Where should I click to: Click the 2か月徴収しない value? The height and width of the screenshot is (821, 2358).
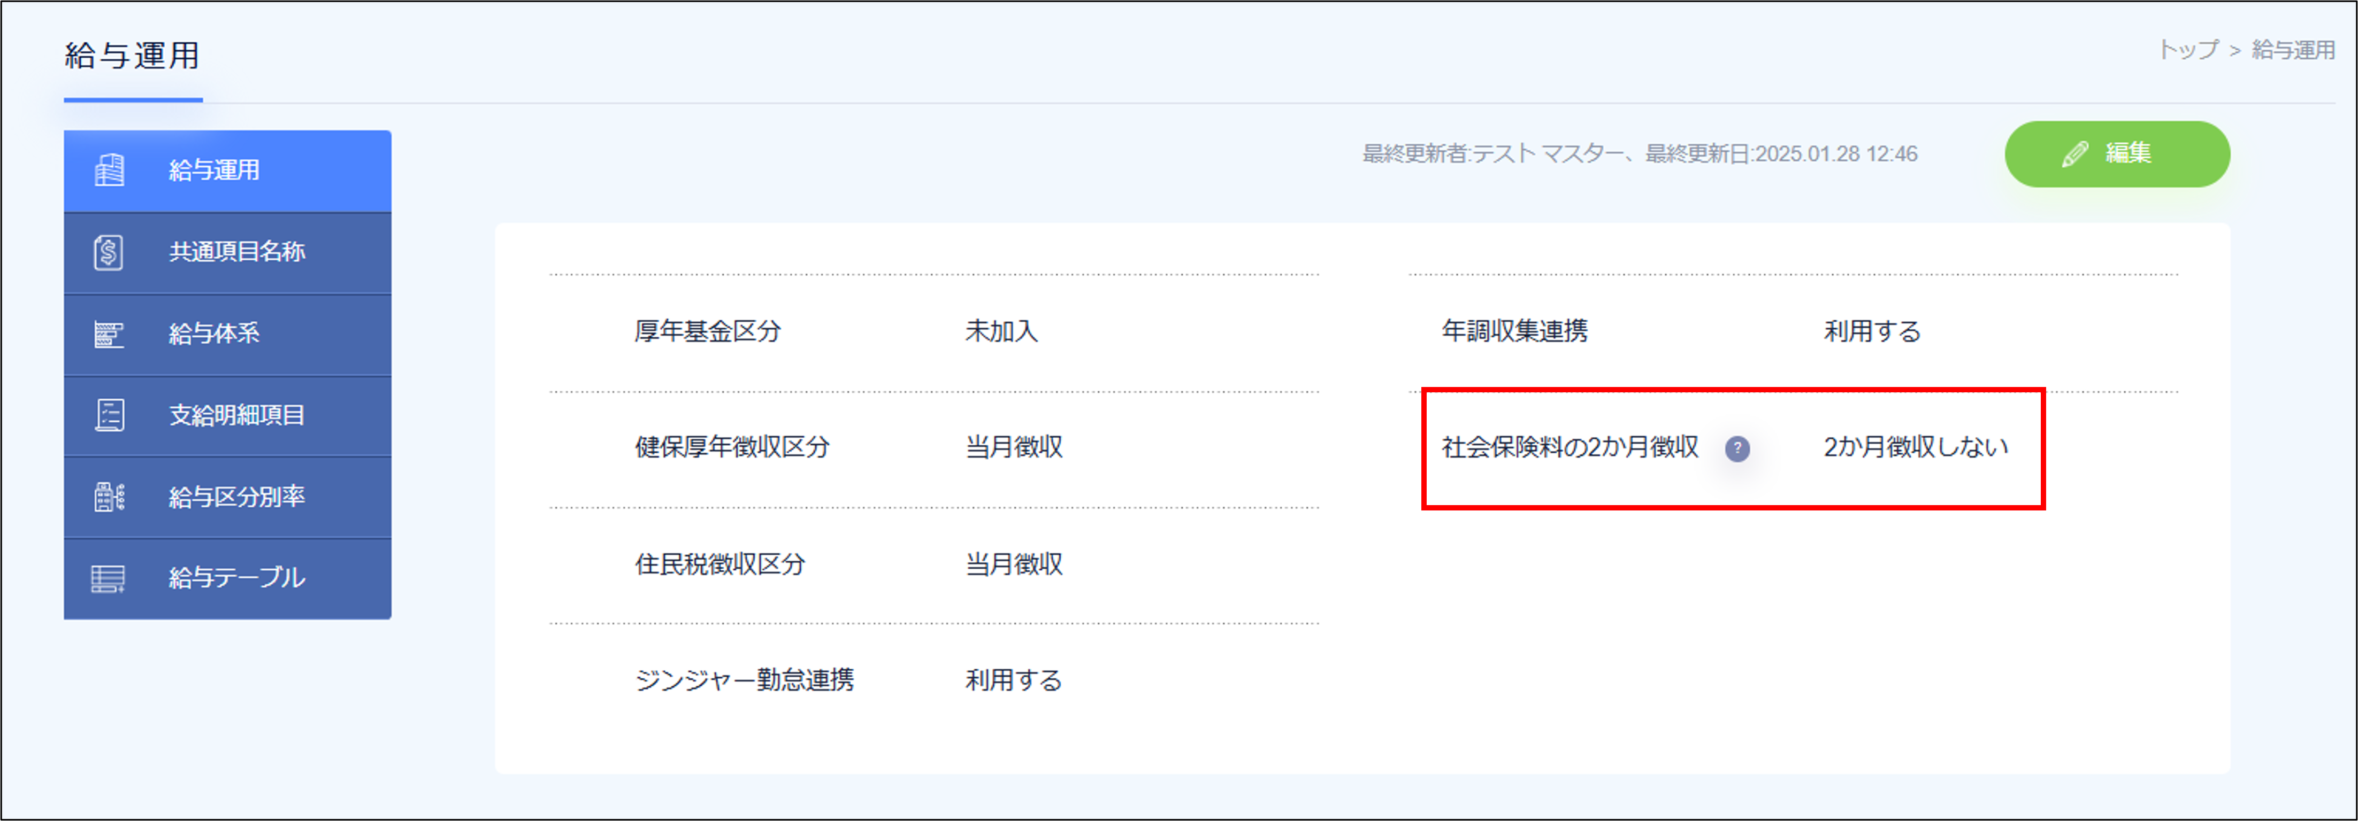point(1916,447)
